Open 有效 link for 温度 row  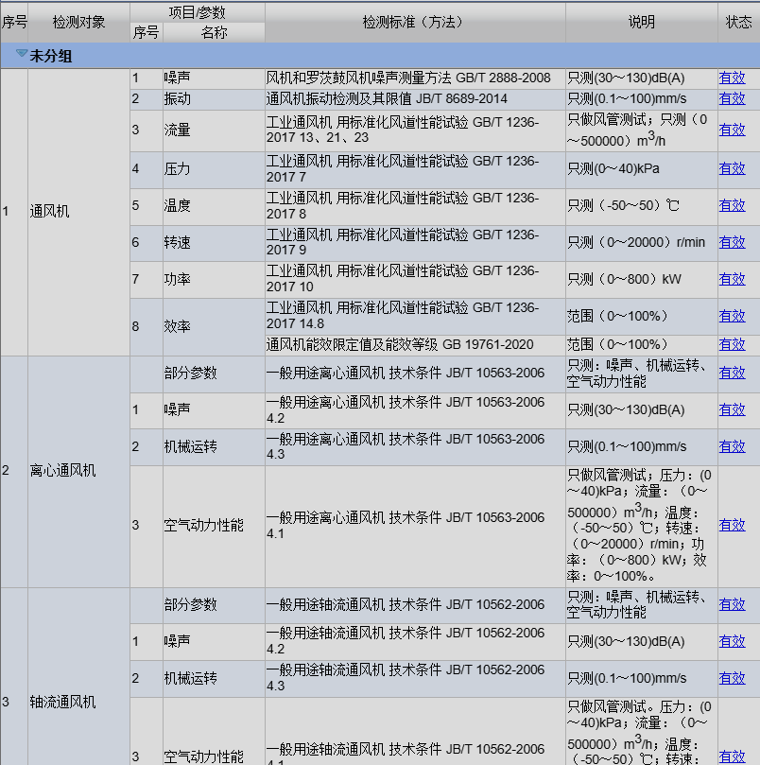pos(732,206)
